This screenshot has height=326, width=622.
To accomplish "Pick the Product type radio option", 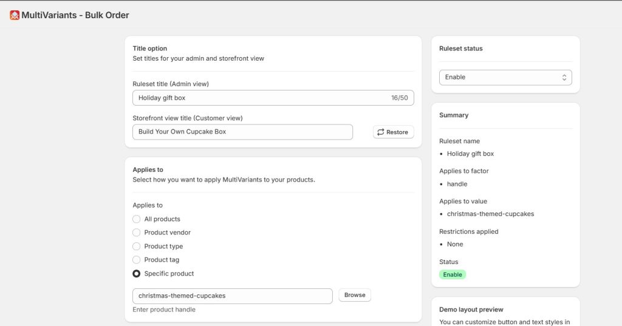I will pyautogui.click(x=137, y=246).
